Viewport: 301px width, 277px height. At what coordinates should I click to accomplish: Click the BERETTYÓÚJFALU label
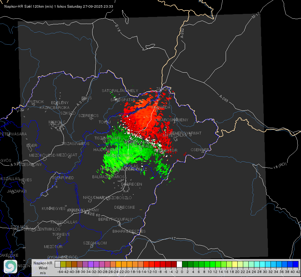click(x=115, y=219)
